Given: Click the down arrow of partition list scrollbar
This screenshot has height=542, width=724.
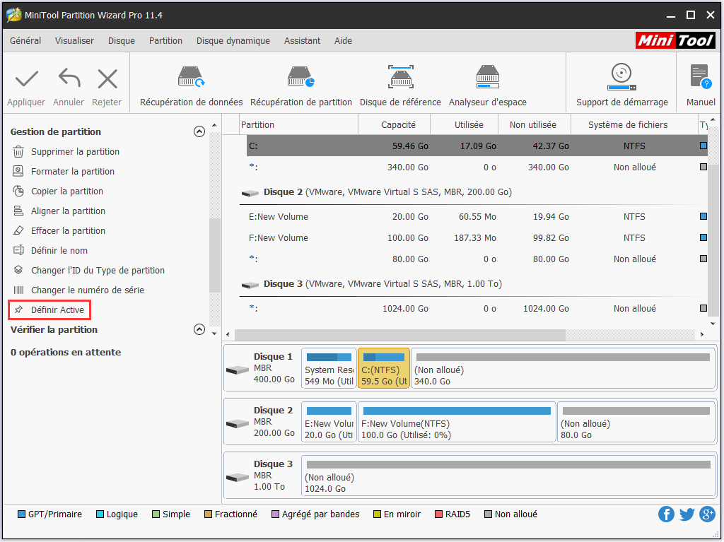Looking at the screenshot, I should [x=713, y=324].
